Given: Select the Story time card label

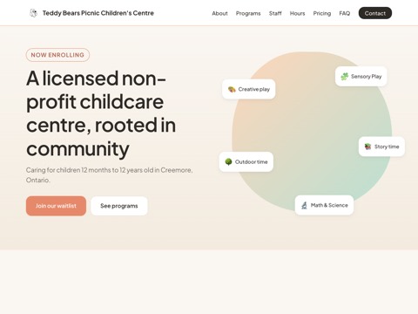Looking at the screenshot, I should 387,147.
